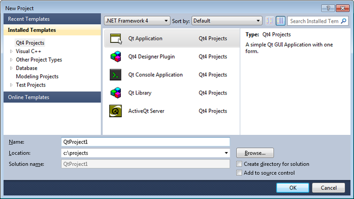Screen dimensions: 354x199
Task: Pick the Qt Console Application terminal icon
Action: tap(116, 75)
